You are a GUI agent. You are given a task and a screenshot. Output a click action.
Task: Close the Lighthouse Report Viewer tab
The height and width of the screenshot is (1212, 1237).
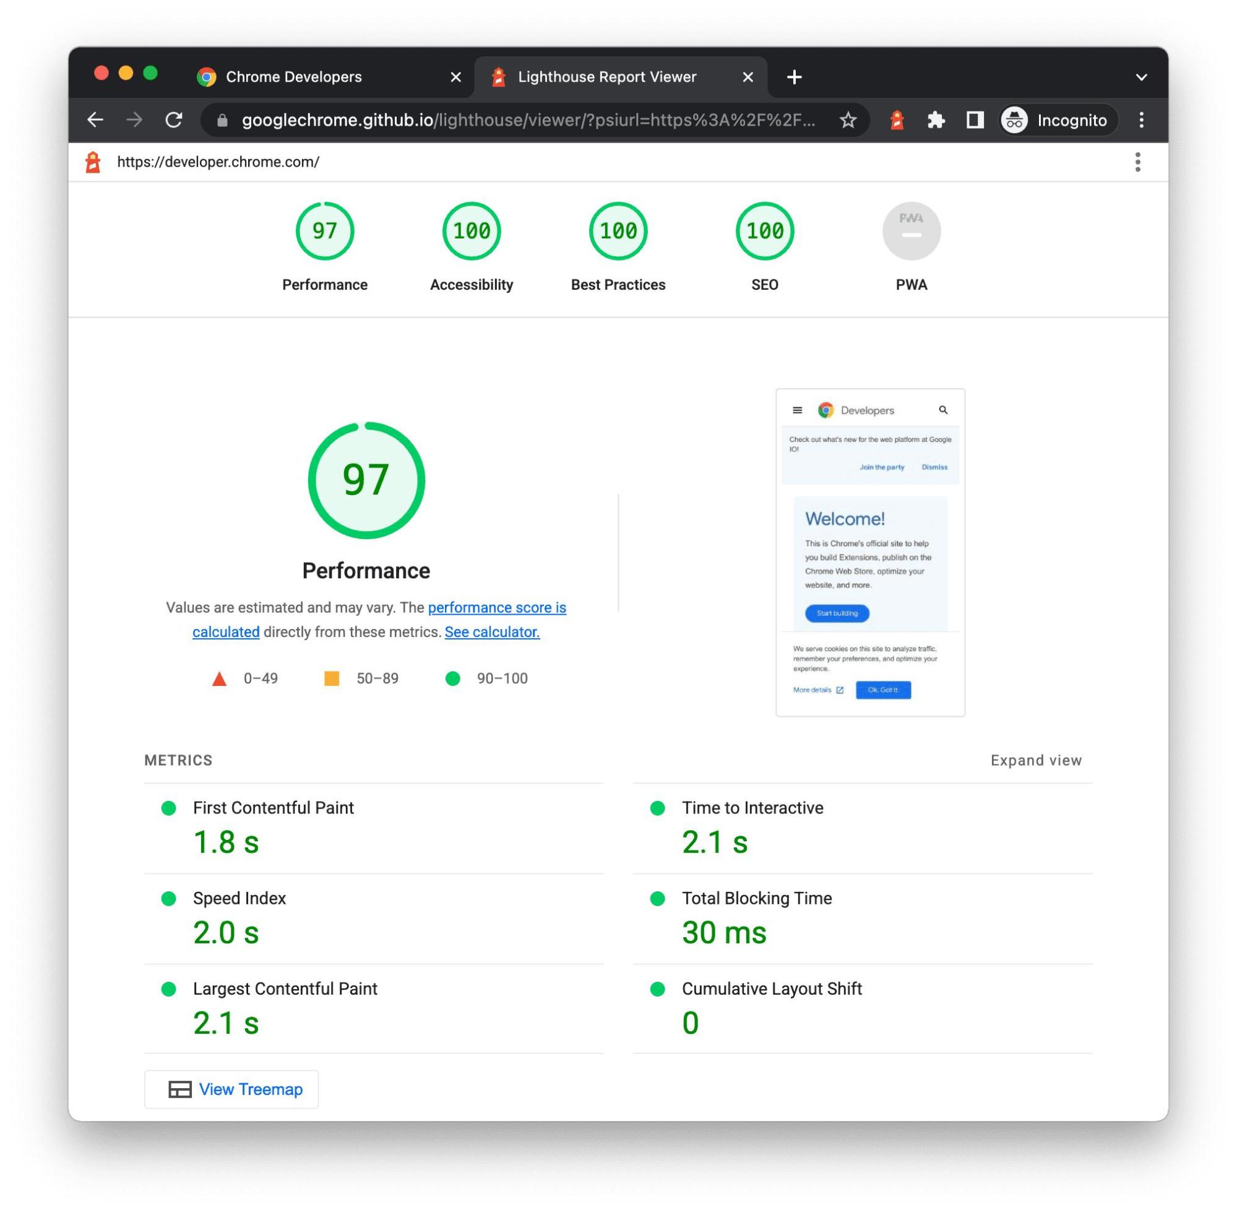pyautogui.click(x=748, y=77)
